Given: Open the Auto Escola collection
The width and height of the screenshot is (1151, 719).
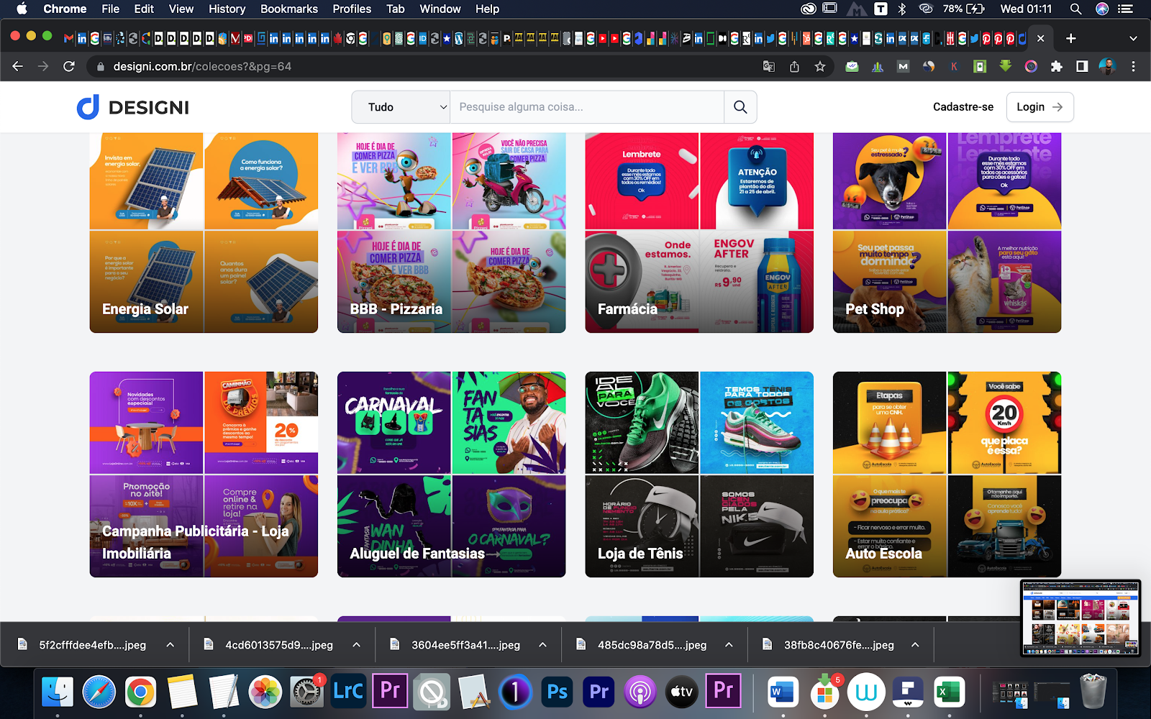Looking at the screenshot, I should (947, 475).
